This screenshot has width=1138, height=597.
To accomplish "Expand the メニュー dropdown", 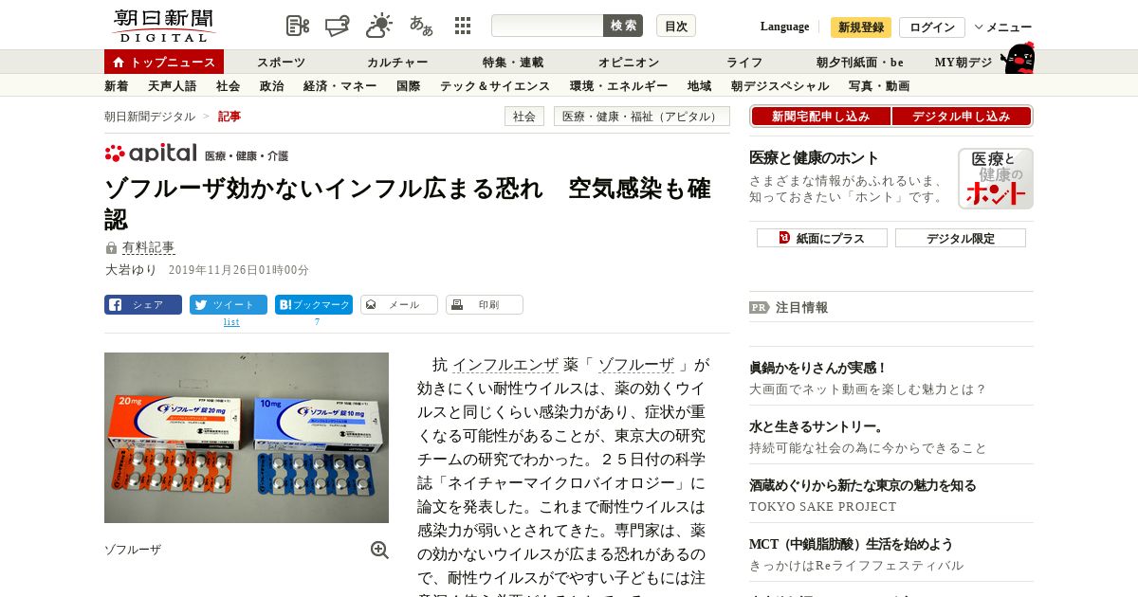I will [1003, 27].
